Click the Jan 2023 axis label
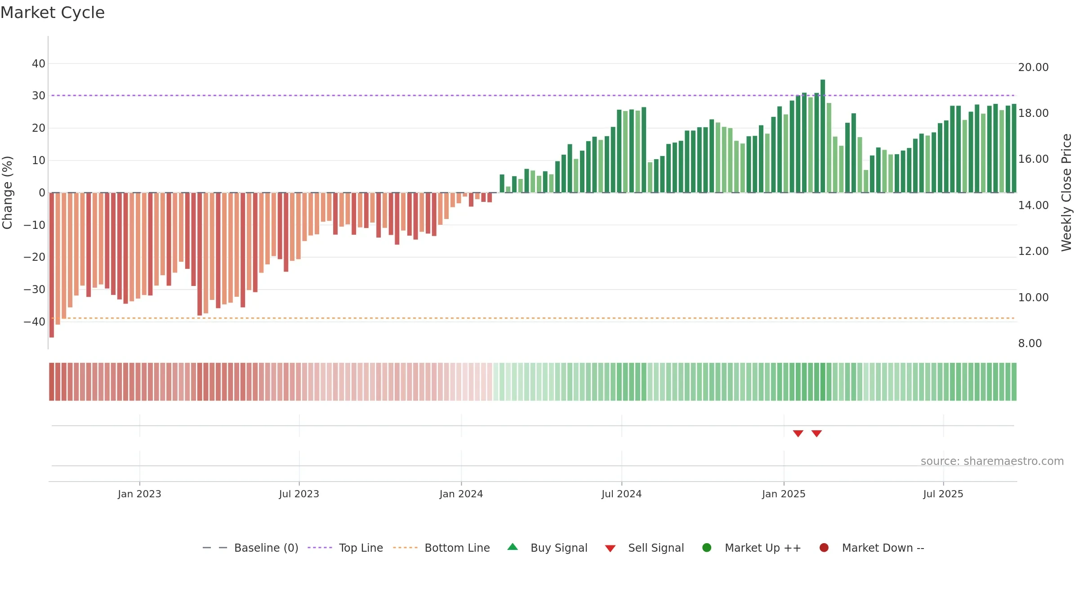This screenshot has width=1079, height=607. click(x=139, y=494)
